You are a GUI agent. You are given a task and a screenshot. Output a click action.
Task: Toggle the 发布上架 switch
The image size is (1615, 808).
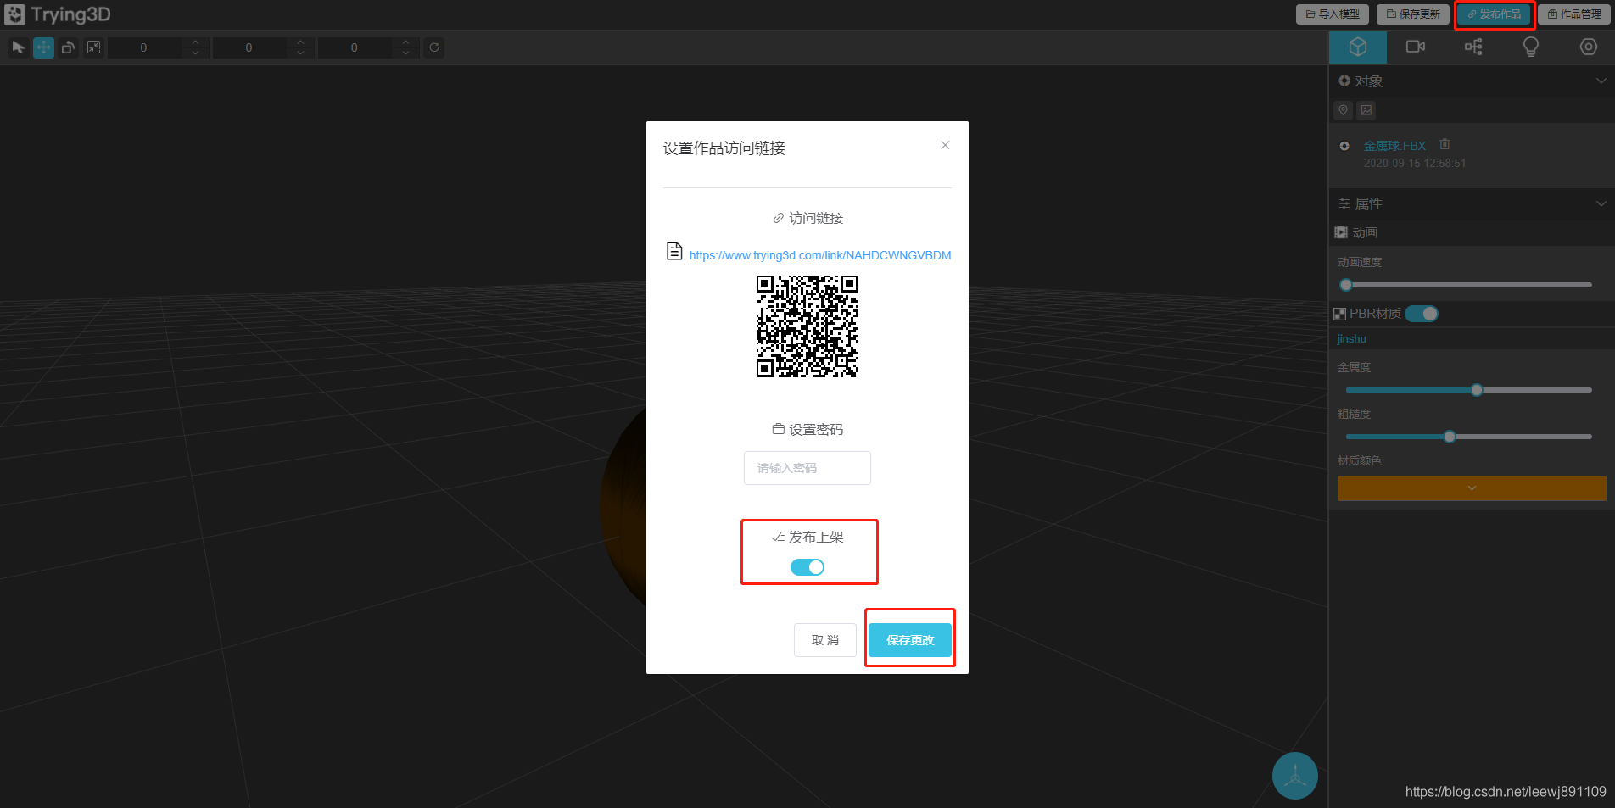click(x=807, y=567)
